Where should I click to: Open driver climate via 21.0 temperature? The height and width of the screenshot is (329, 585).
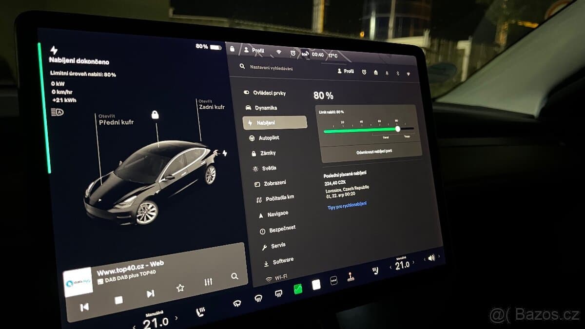click(156, 322)
